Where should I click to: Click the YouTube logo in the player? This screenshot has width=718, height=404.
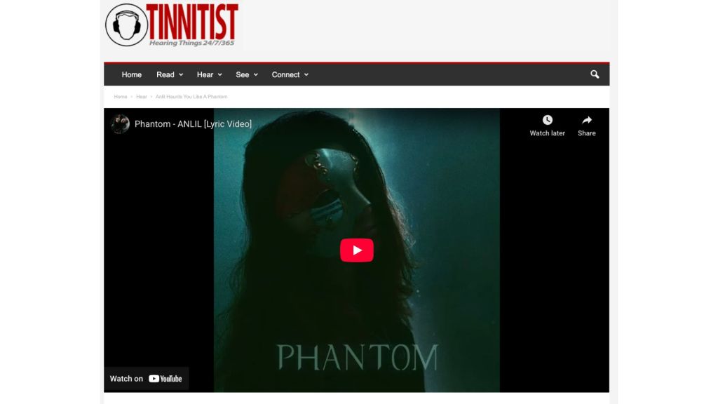pos(165,379)
